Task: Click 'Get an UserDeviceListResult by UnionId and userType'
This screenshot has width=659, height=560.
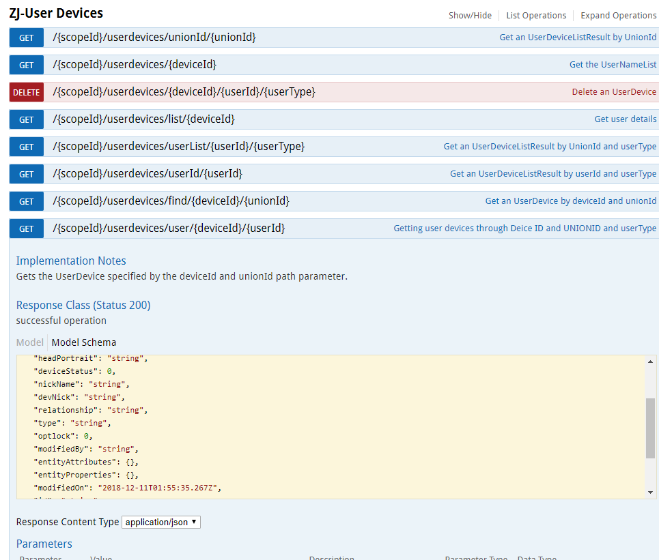Action: 550,147
